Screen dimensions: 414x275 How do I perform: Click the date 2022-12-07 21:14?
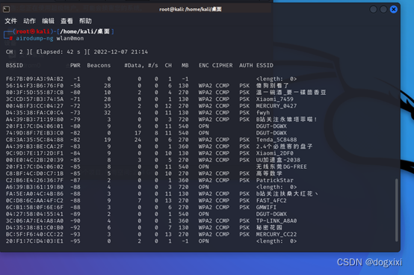pos(120,52)
